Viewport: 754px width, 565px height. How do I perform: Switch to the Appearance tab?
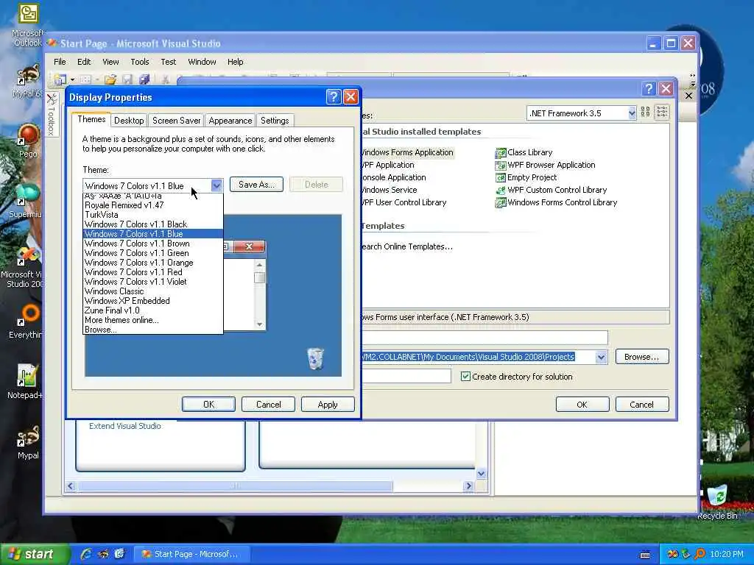pyautogui.click(x=230, y=121)
